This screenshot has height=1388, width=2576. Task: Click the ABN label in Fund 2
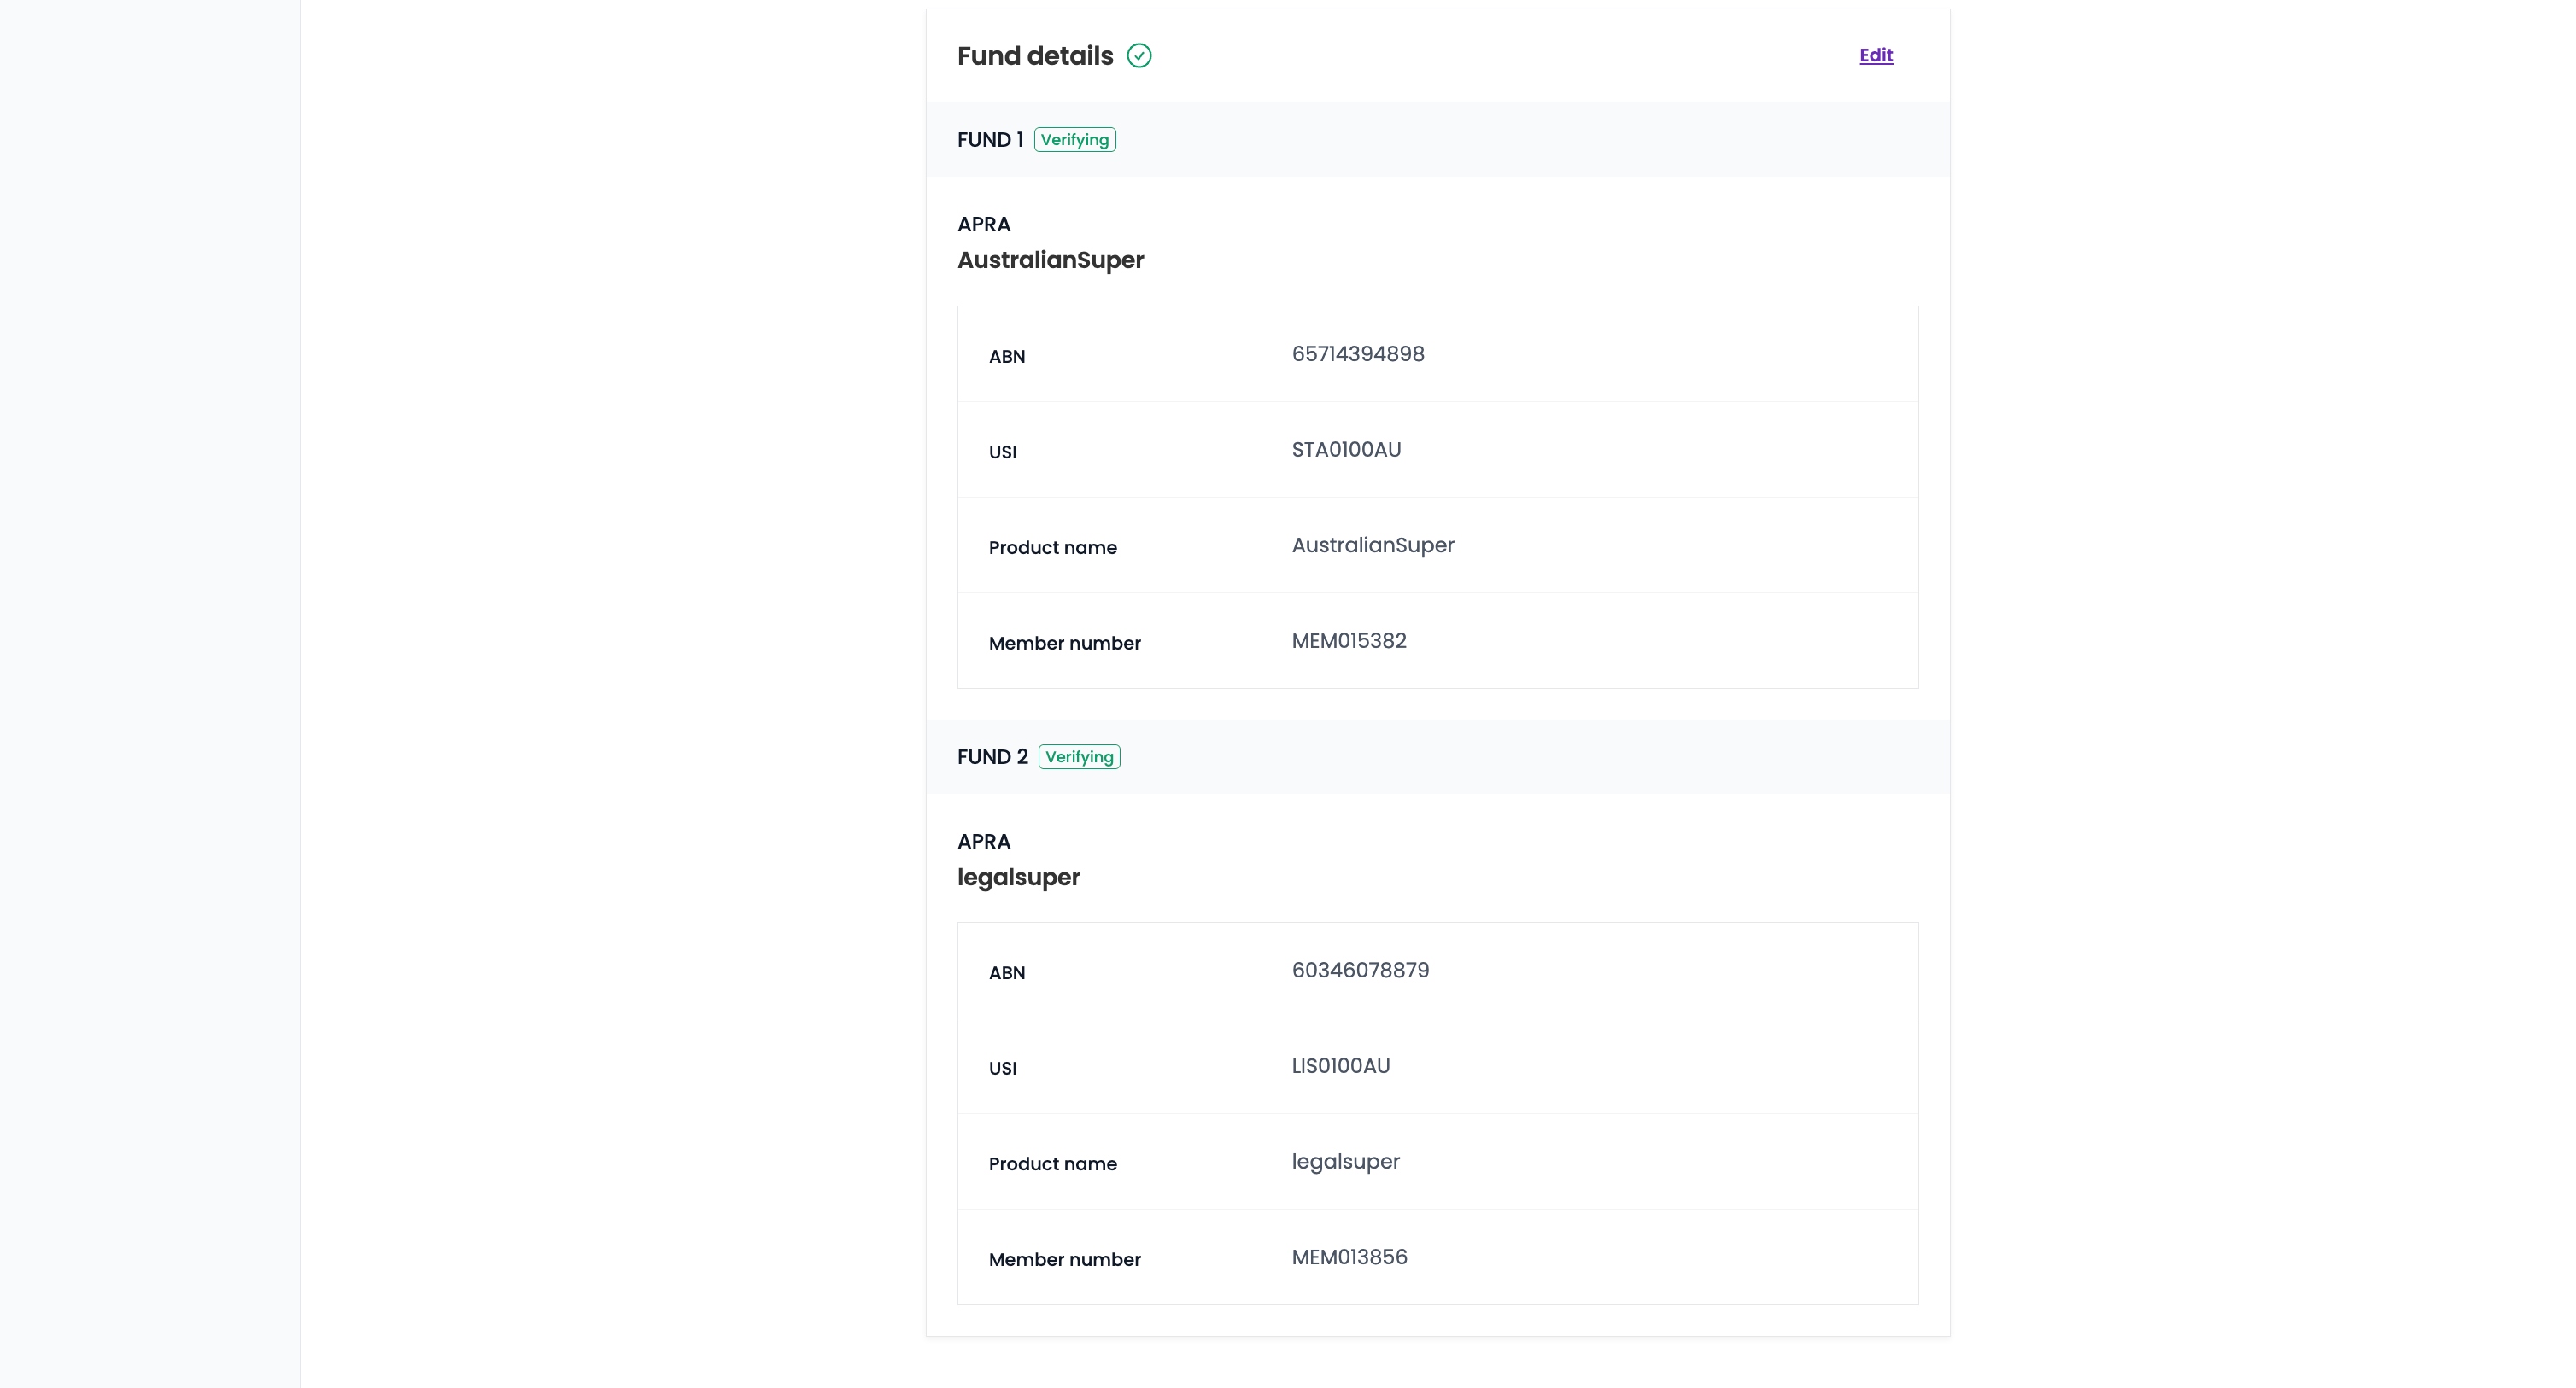point(1006,973)
